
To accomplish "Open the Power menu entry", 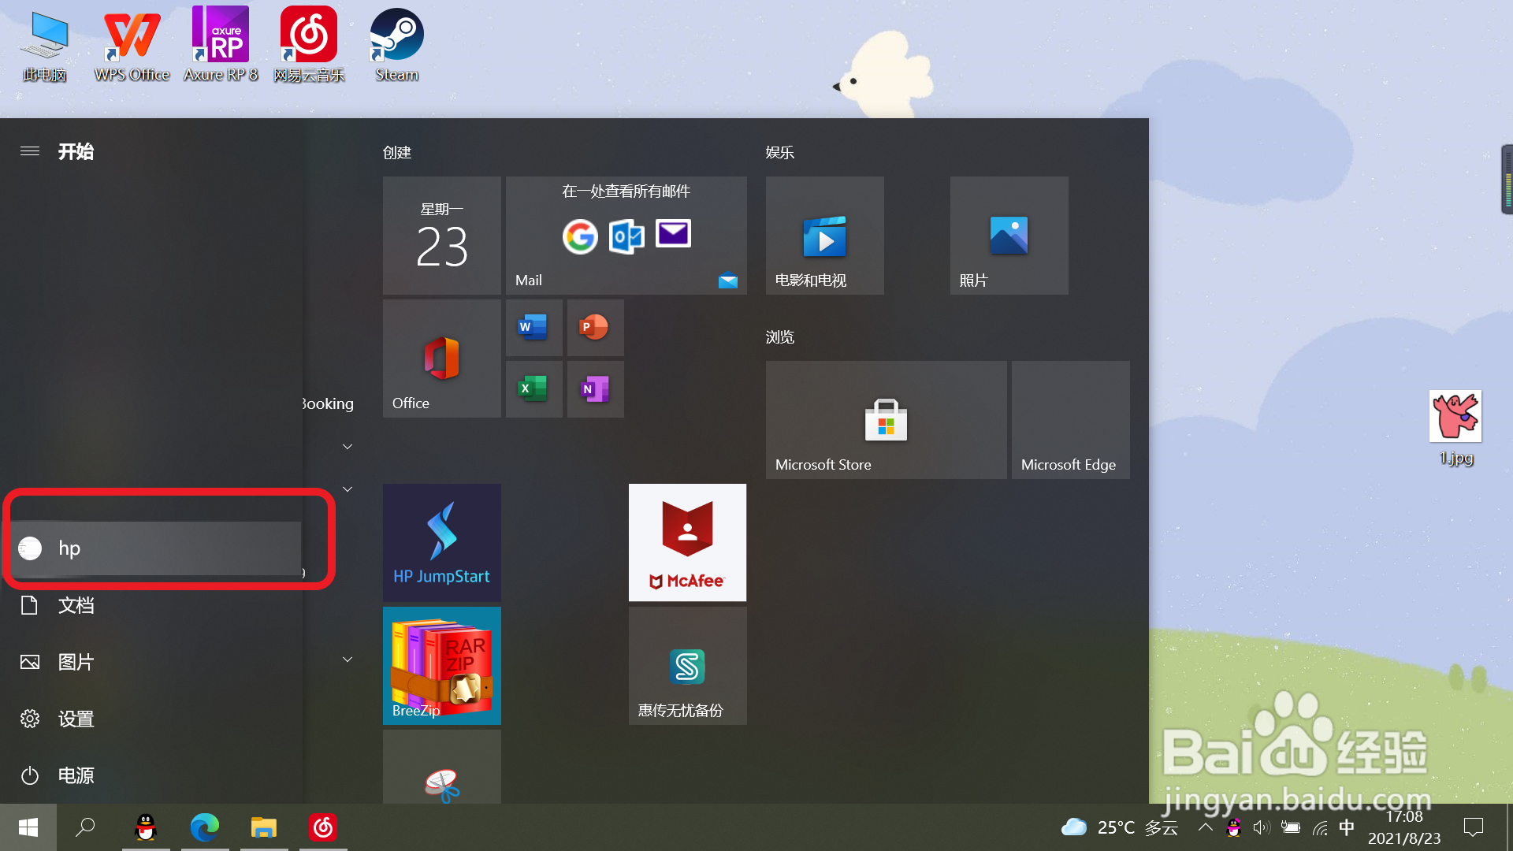I will point(76,775).
